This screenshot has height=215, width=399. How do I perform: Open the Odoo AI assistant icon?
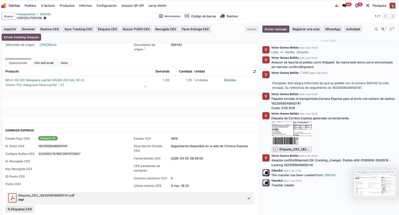pyautogui.click(x=338, y=6)
